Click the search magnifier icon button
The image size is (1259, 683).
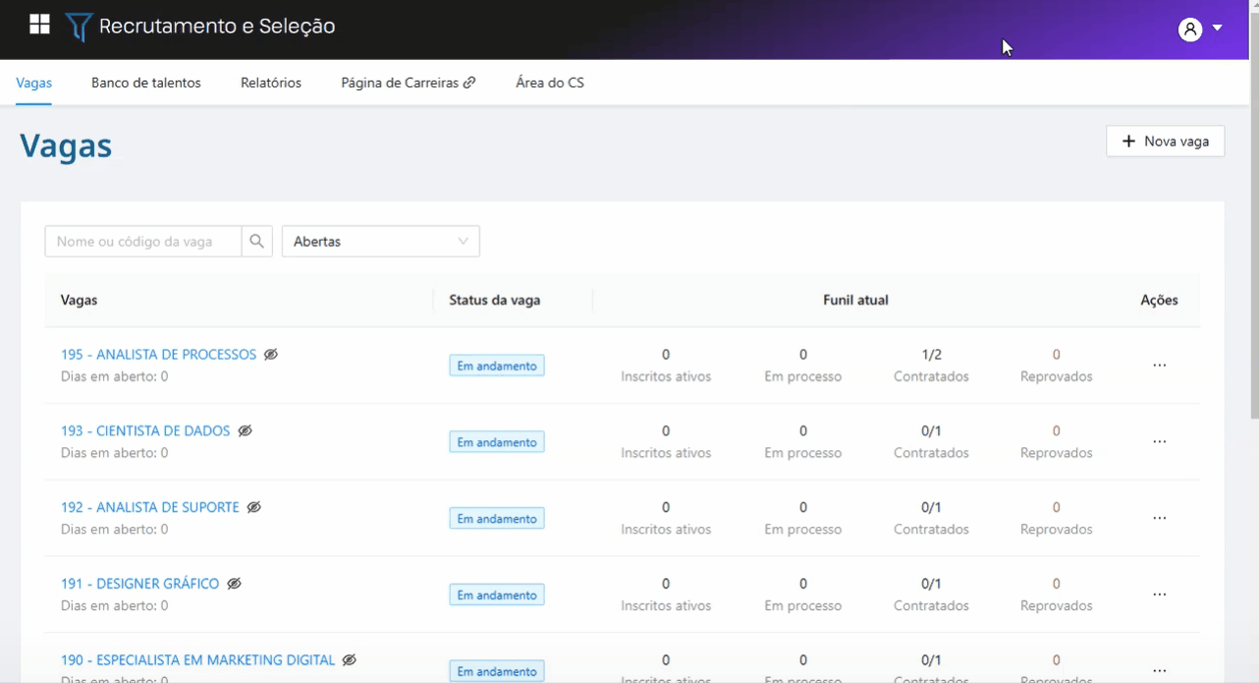tap(257, 242)
